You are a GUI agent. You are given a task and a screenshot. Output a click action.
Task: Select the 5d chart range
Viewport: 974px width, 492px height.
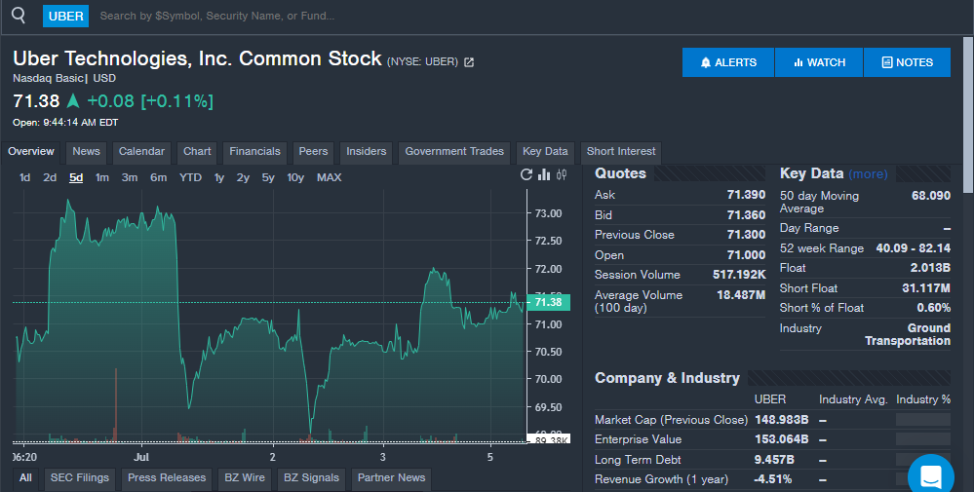[x=76, y=177]
